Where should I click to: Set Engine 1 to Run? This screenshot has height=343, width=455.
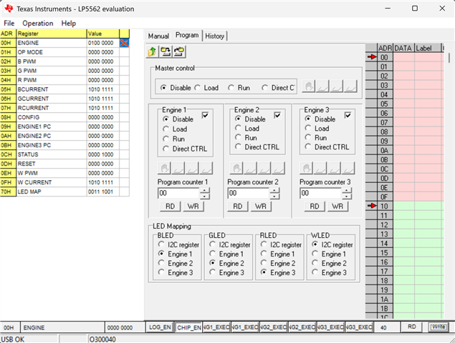(174, 139)
